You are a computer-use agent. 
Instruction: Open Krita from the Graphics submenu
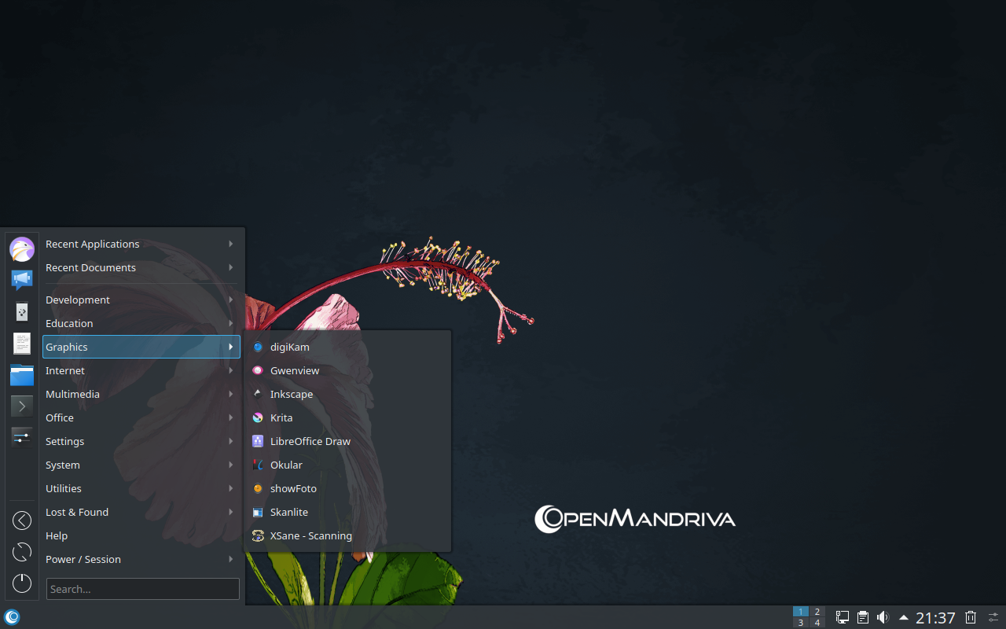coord(281,417)
